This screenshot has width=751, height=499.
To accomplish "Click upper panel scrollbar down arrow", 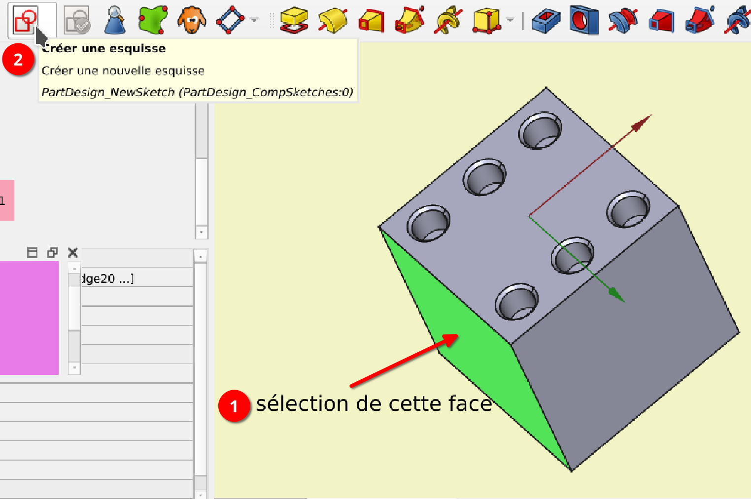I will click(x=201, y=232).
